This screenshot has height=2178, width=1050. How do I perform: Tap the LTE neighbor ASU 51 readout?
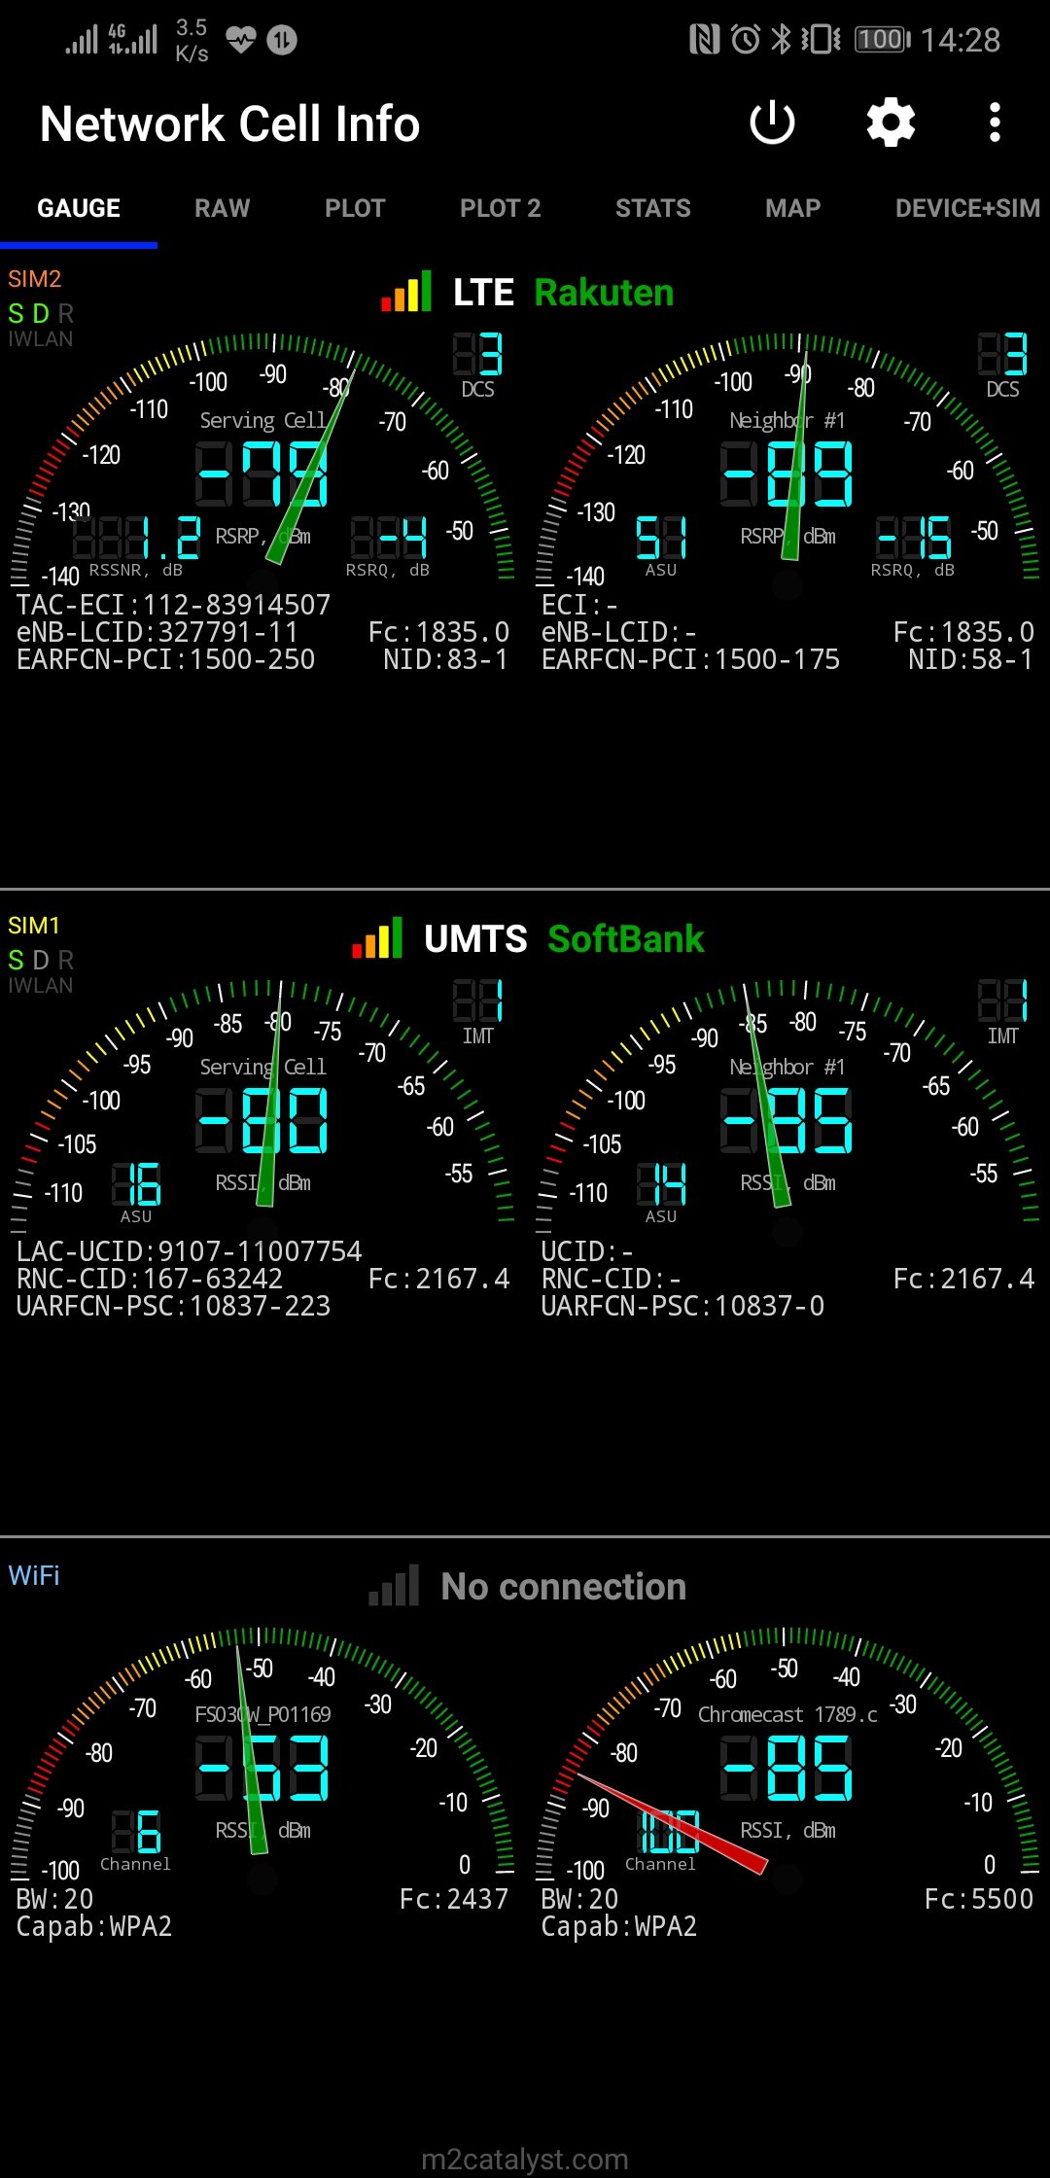coord(661,545)
